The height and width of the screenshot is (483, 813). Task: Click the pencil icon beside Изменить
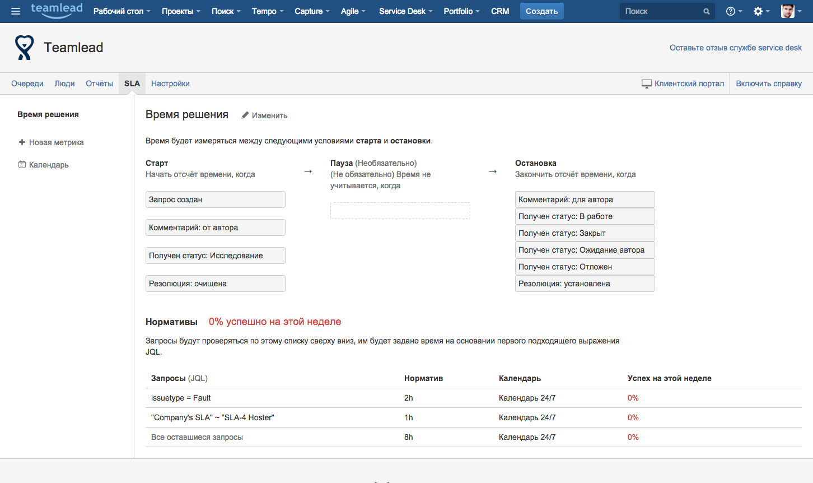[245, 114]
